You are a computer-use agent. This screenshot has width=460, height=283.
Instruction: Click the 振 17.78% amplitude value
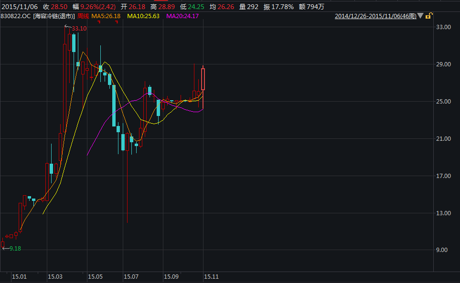[x=283, y=7]
